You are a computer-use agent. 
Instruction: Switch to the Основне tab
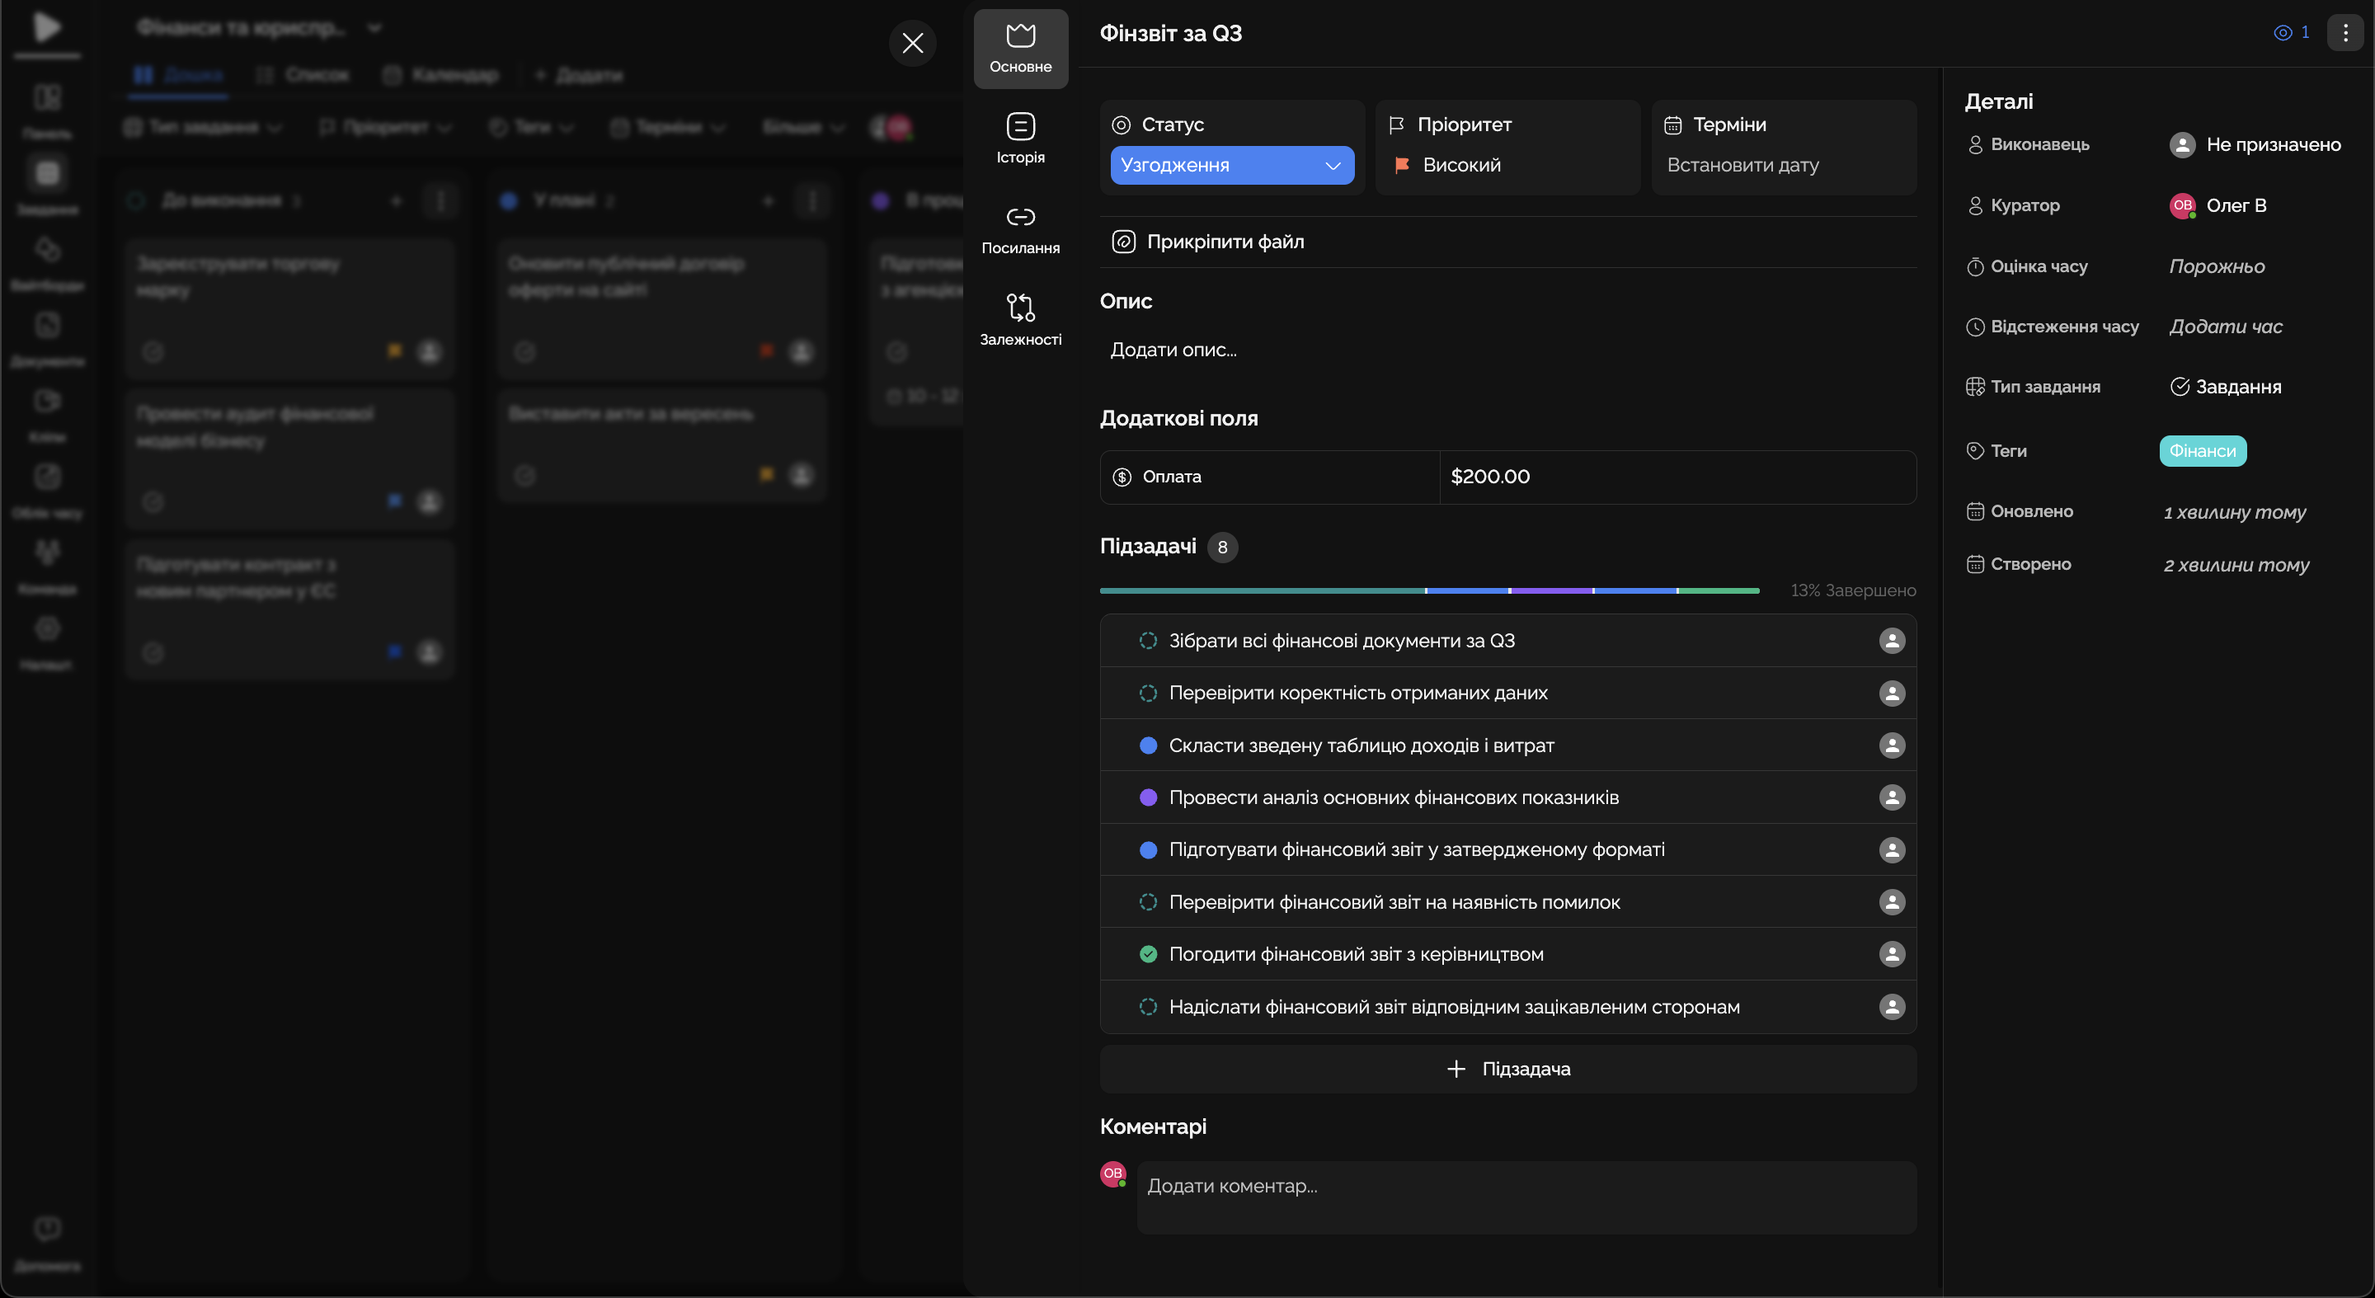pos(1020,48)
